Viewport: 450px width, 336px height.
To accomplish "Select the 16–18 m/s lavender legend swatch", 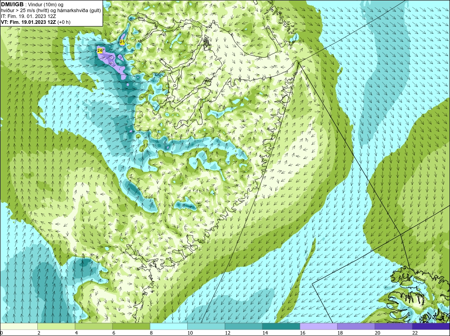I will [319, 326].
